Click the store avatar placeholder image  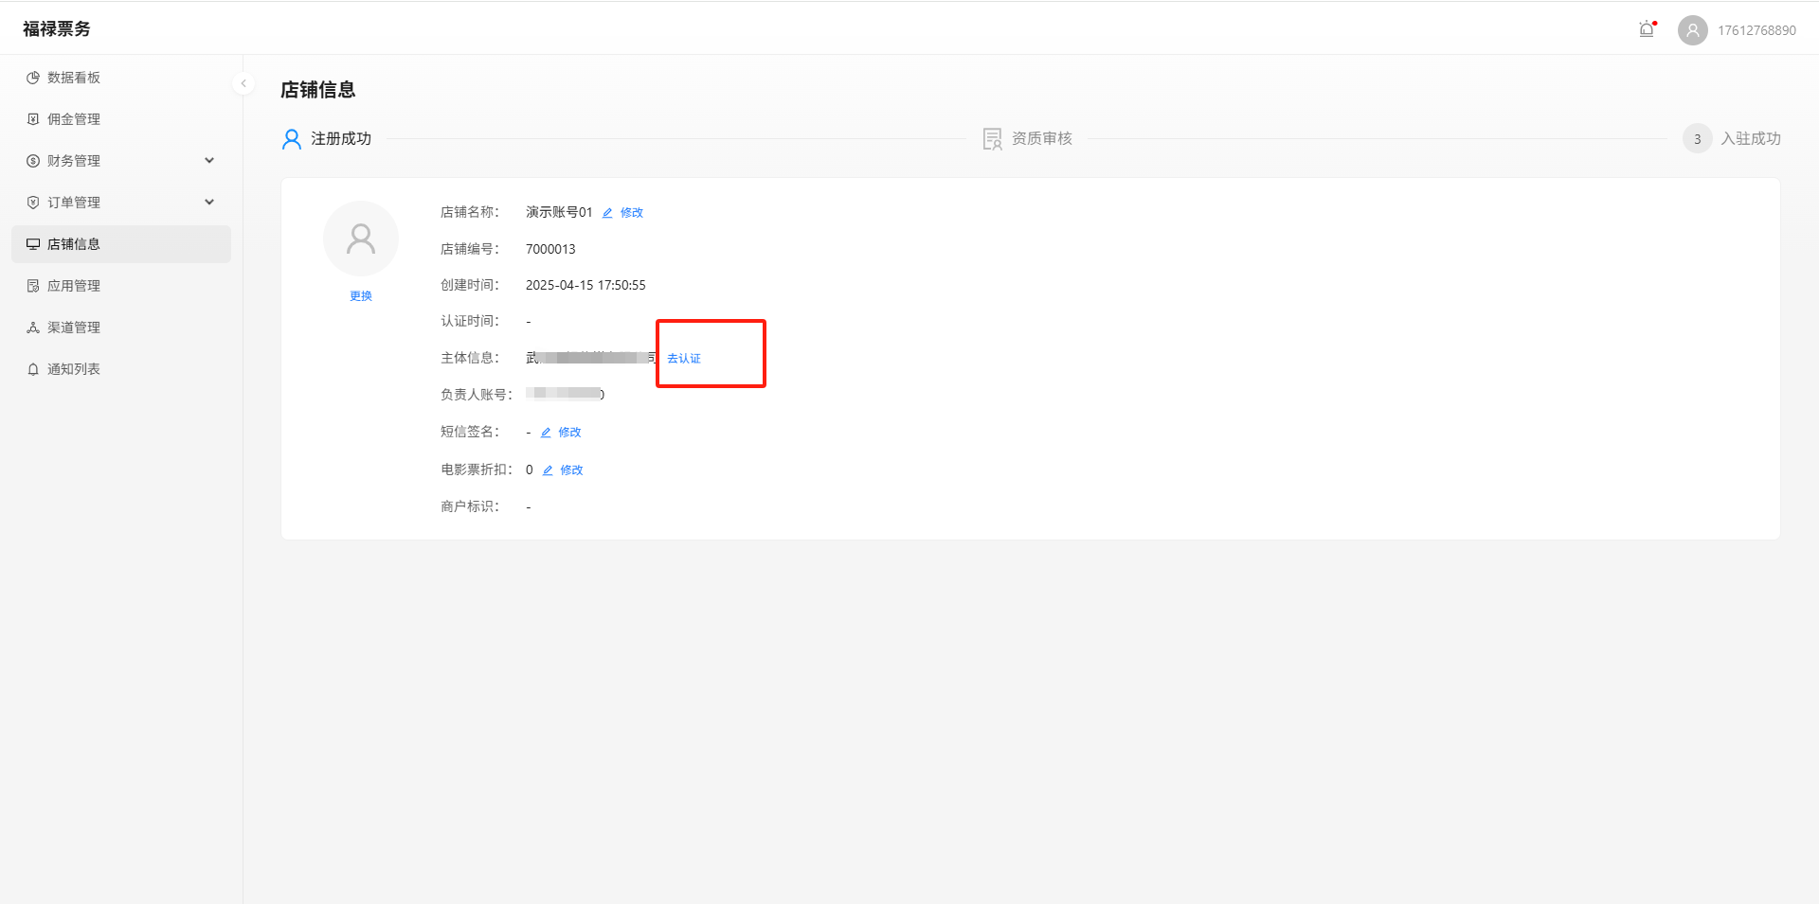coord(361,239)
